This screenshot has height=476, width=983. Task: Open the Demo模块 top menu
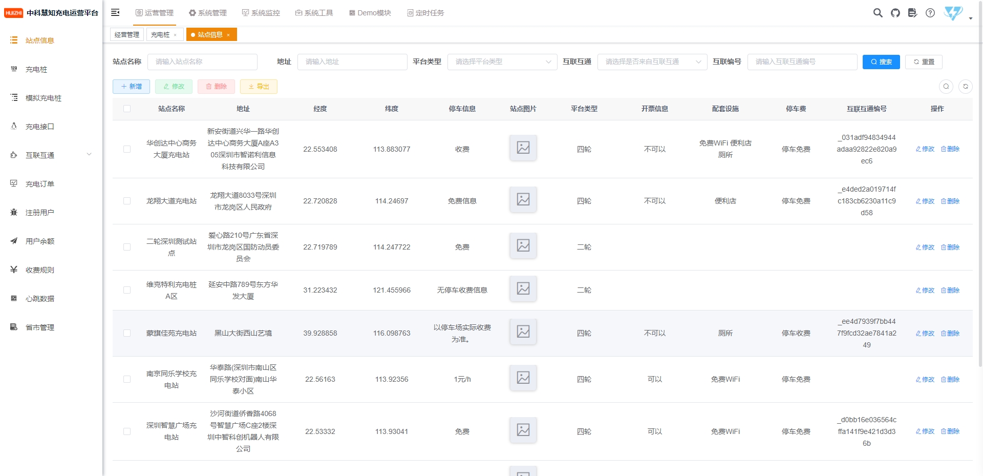point(370,13)
